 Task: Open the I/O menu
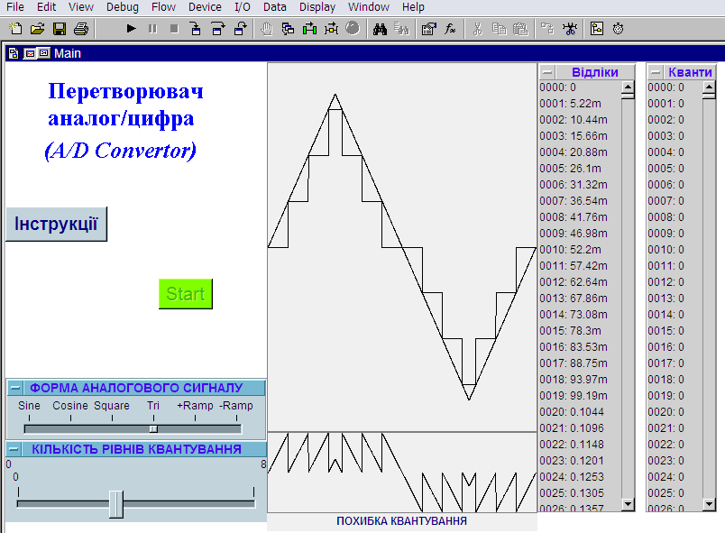243,7
